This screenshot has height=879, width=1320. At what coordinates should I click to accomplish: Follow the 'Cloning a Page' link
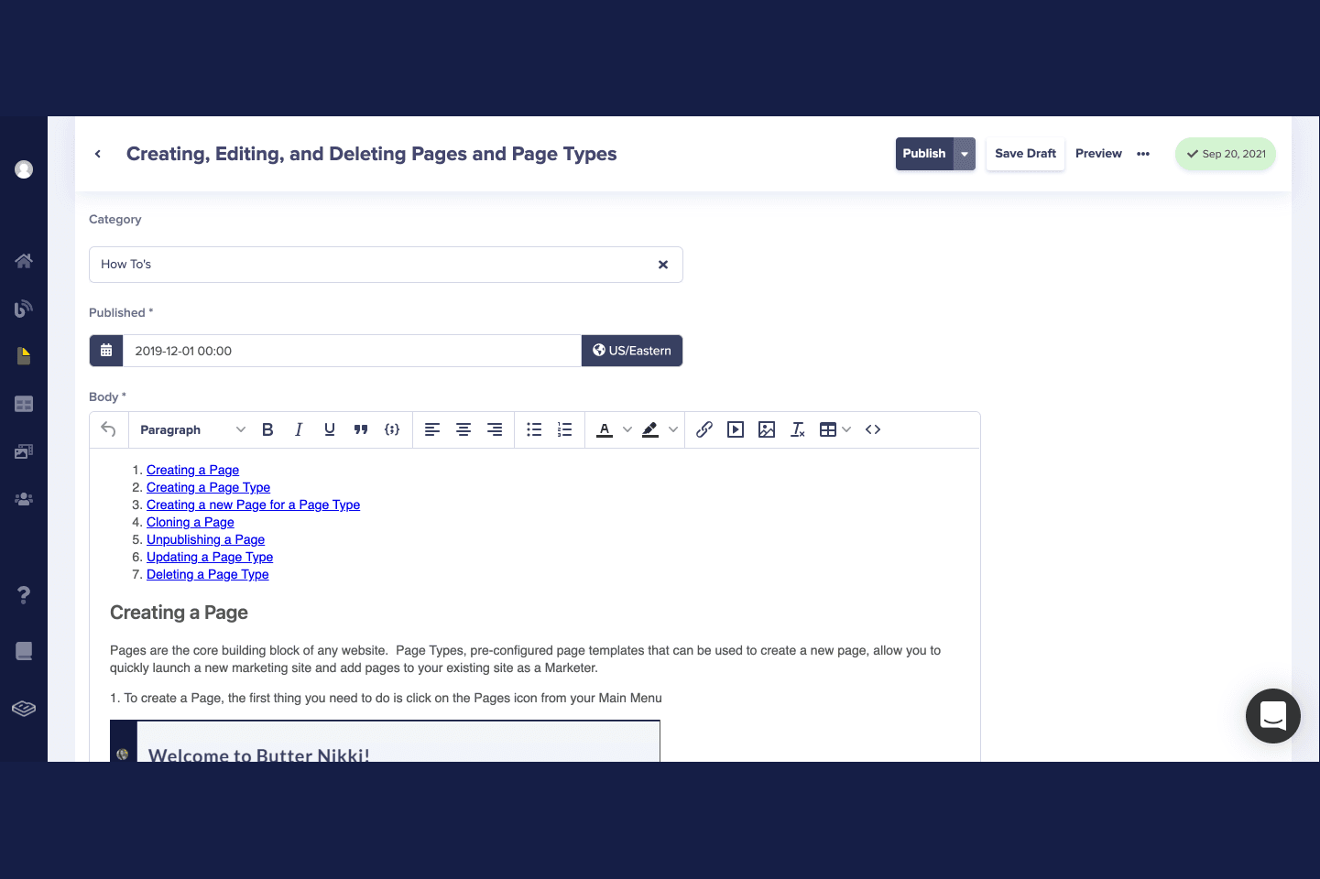[191, 522]
